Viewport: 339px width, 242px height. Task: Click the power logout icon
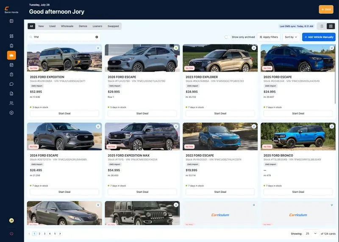[x=11, y=234]
